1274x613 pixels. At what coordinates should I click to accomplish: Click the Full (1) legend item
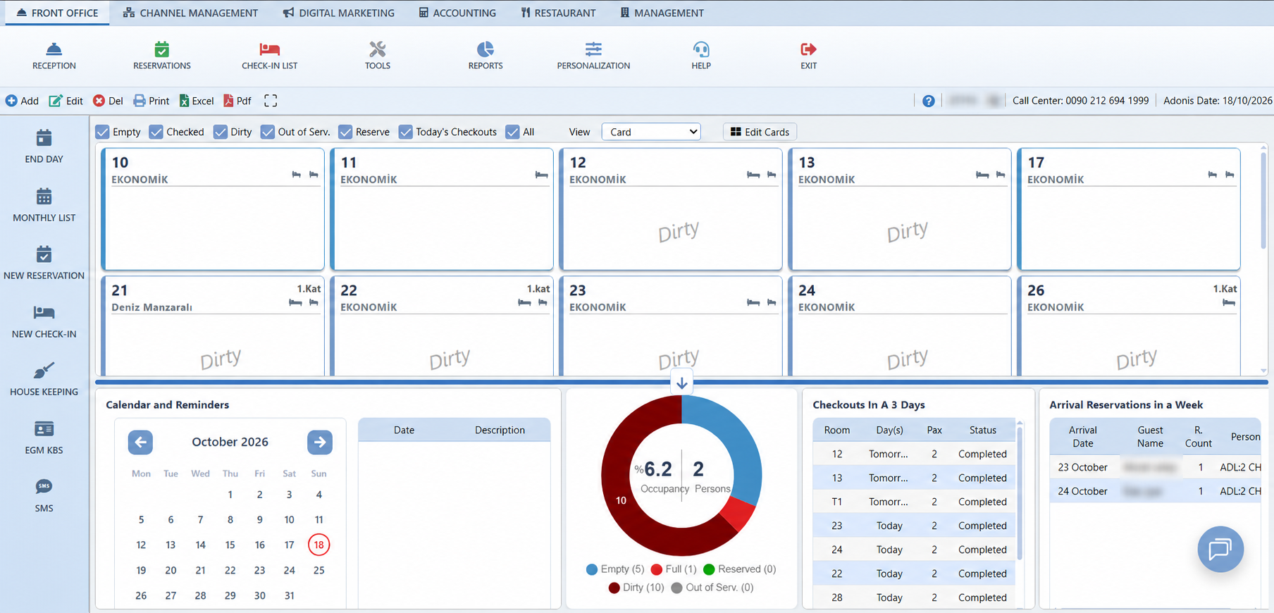click(x=674, y=569)
